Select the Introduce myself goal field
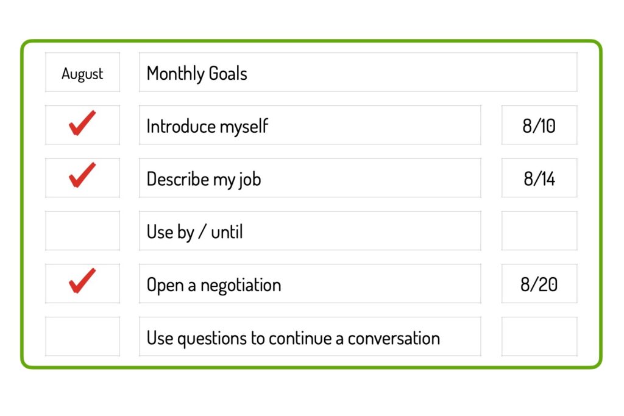Image resolution: width=624 pixels, height=416 pixels. tap(310, 125)
